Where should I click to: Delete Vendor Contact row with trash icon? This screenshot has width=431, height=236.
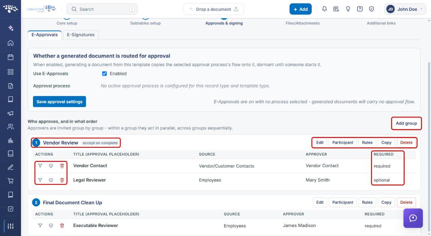coord(62,166)
